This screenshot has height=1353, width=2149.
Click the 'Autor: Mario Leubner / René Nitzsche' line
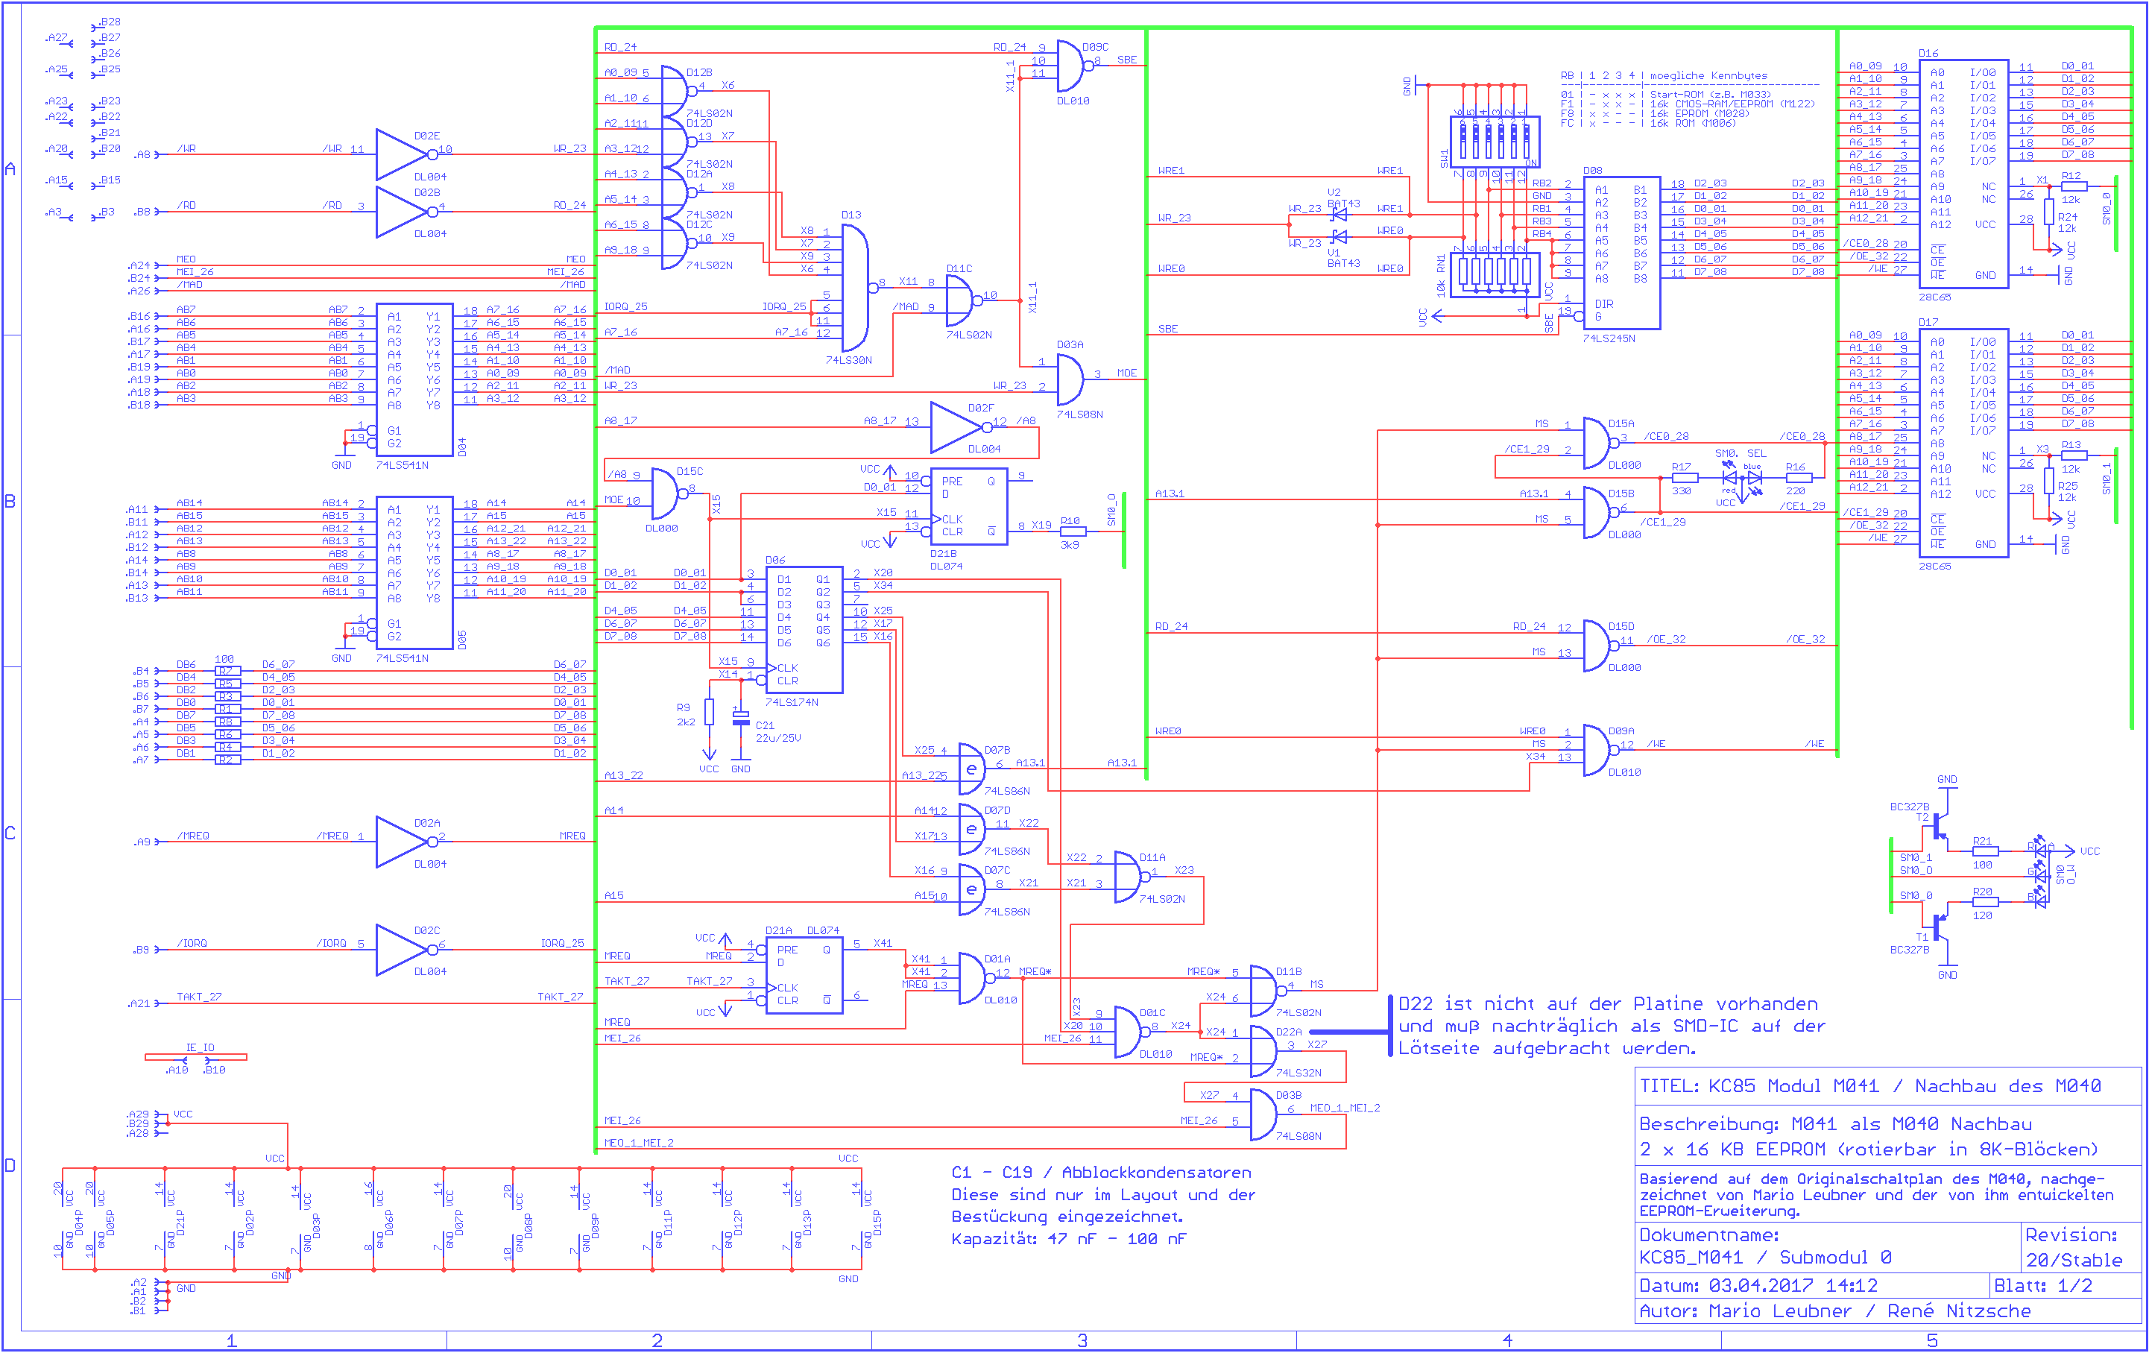[x=1835, y=1311]
